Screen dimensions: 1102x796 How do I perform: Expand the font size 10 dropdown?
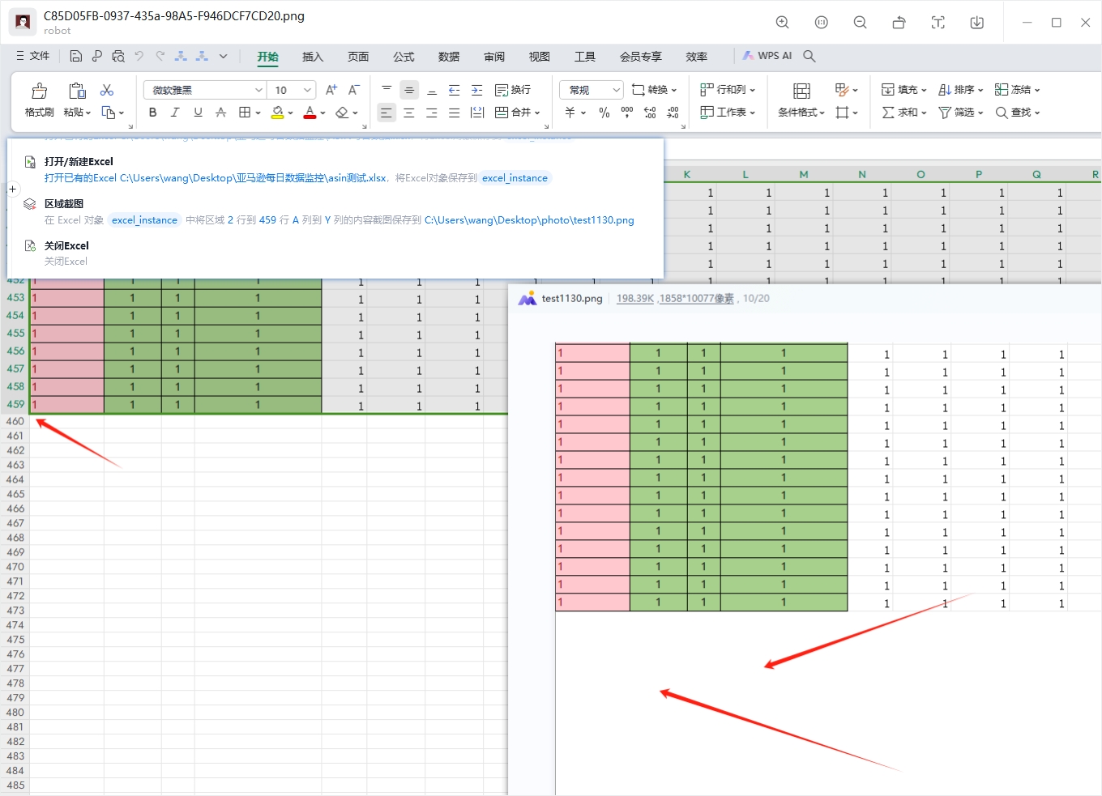point(307,90)
